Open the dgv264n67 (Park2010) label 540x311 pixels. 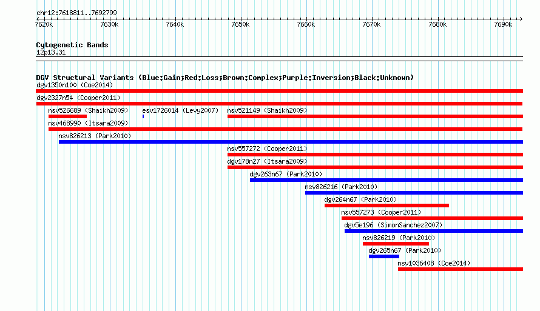pyautogui.click(x=360, y=199)
